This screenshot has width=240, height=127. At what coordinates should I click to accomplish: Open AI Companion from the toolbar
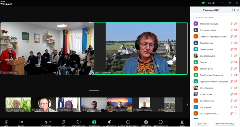(109, 122)
